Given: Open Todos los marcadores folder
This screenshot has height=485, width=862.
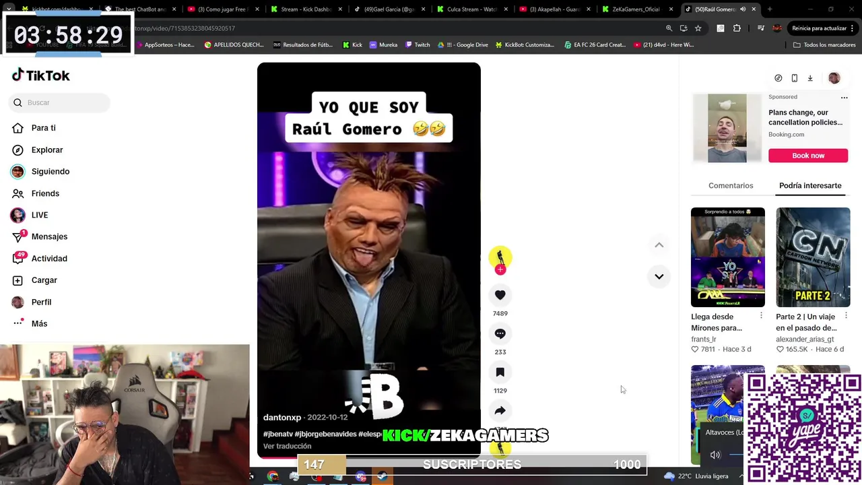Looking at the screenshot, I should pos(824,45).
